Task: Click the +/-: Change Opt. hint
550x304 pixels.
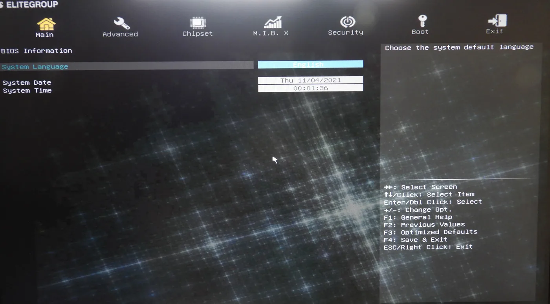Action: pos(418,209)
